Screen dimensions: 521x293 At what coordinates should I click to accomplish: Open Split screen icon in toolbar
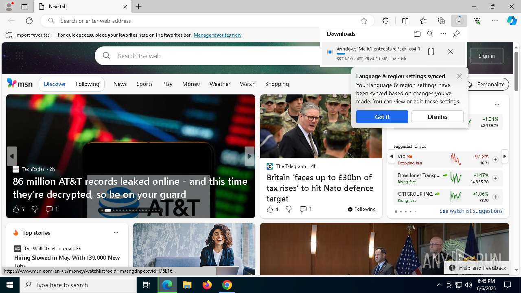(405, 21)
